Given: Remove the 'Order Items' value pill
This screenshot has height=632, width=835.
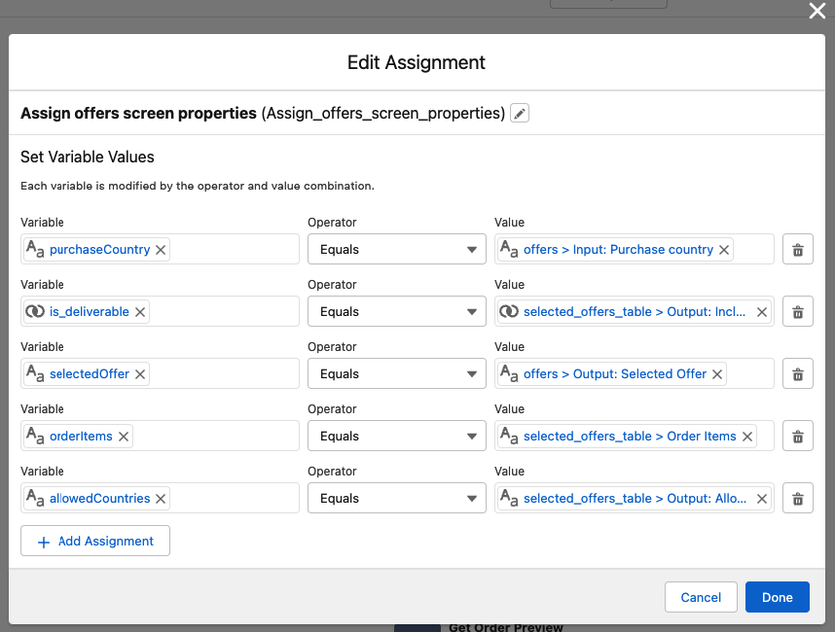Looking at the screenshot, I should (747, 437).
